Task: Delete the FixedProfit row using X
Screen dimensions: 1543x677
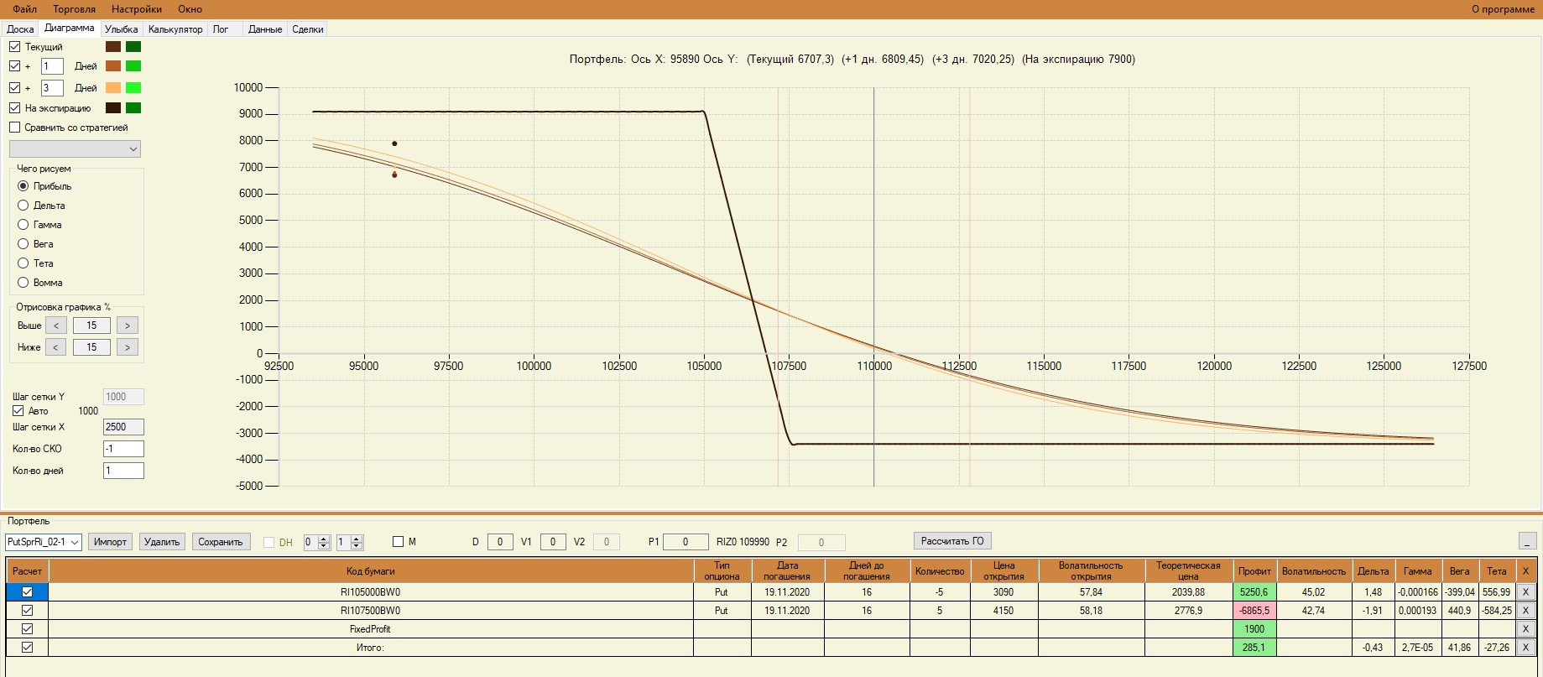Action: pyautogui.click(x=1525, y=629)
